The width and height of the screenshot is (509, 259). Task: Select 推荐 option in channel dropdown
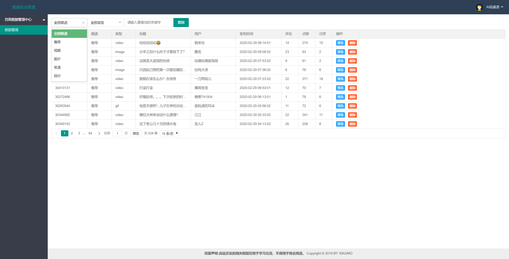(69, 42)
